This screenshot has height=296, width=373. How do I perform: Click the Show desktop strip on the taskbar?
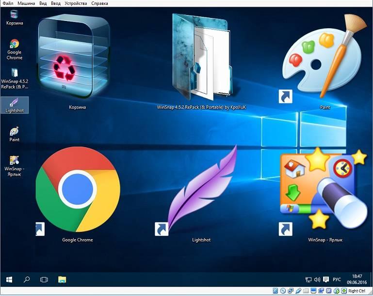coord(372,279)
